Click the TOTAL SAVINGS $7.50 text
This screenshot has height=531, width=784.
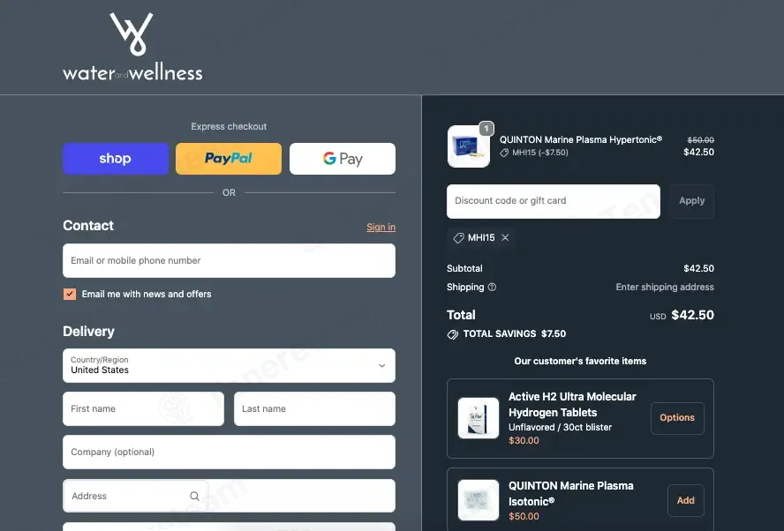tap(515, 333)
